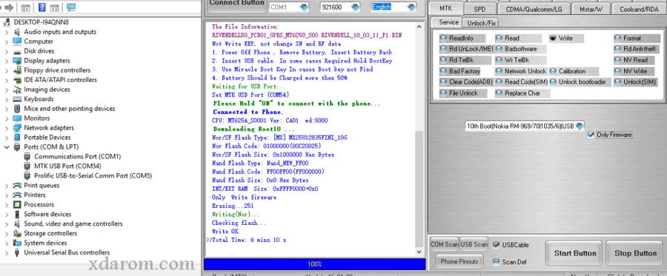Click the MTK USB Port (COM54) plug icon
This screenshot has width=667, height=276.
point(27,166)
